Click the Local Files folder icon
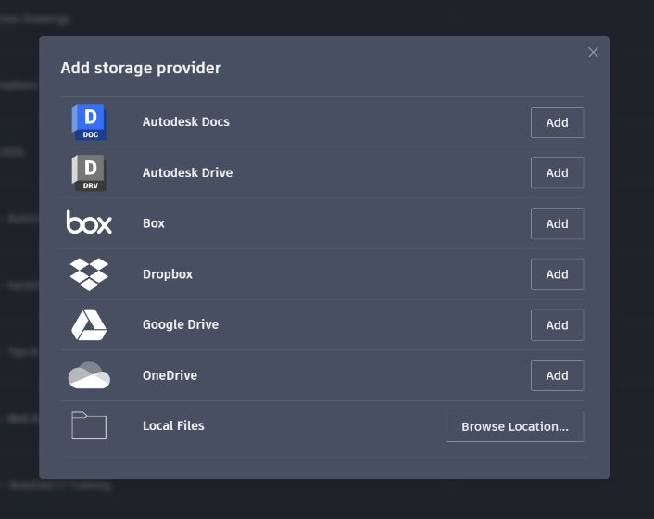Image resolution: width=654 pixels, height=519 pixels. (x=89, y=426)
